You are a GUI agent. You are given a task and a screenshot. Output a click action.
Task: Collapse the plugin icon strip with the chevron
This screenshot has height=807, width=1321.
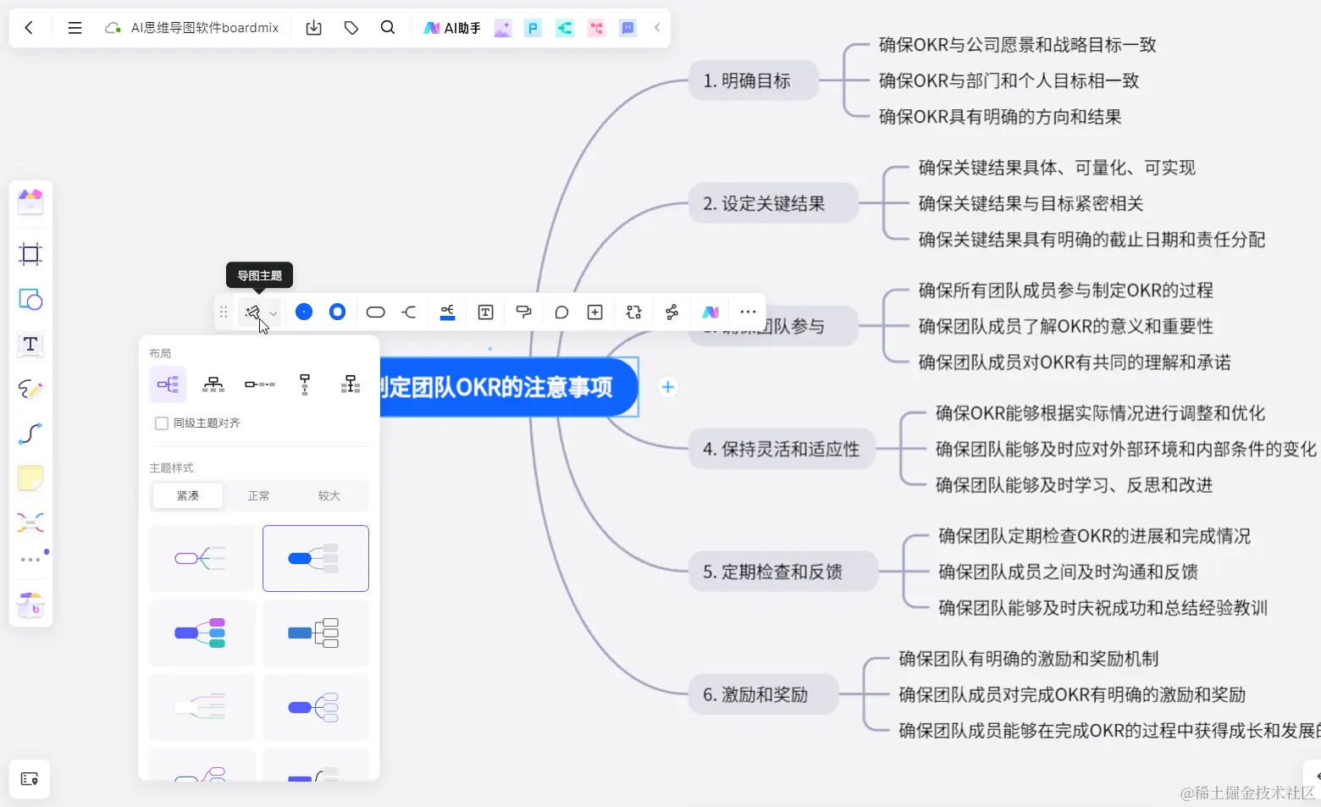657,27
